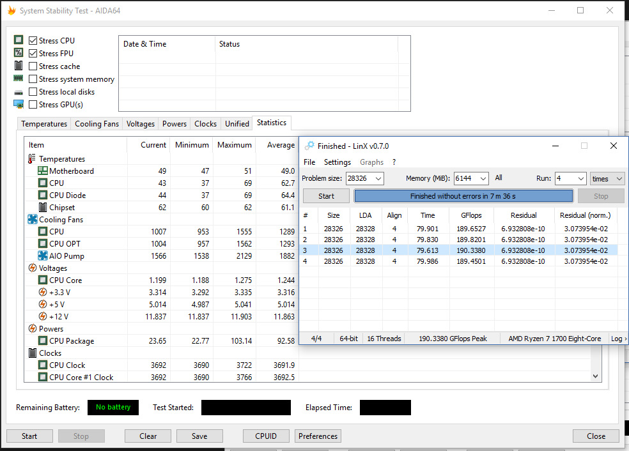Click the Temperatures thermometer icon in statistics list
629x451 pixels.
coord(32,159)
